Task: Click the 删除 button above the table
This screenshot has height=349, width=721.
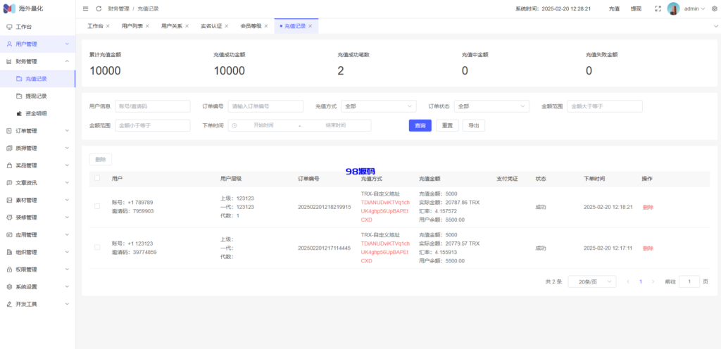Action: click(100, 159)
